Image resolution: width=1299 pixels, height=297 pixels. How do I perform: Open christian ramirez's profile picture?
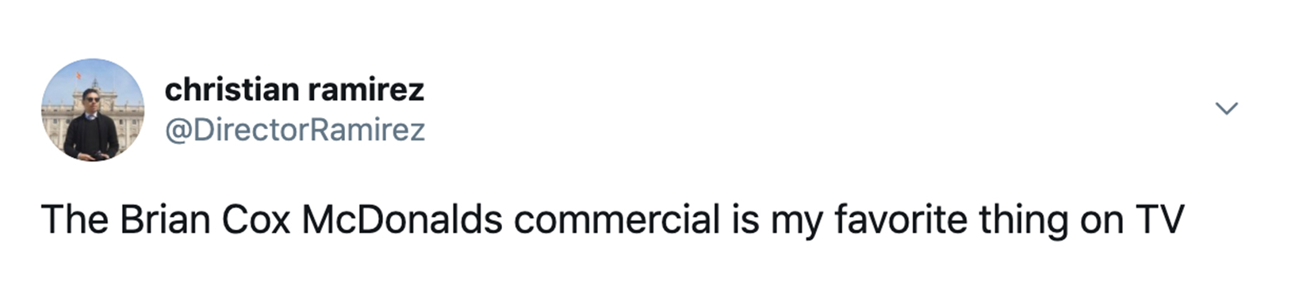click(93, 109)
